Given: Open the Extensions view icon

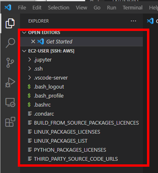Looking at the screenshot, I should pos(10,122).
